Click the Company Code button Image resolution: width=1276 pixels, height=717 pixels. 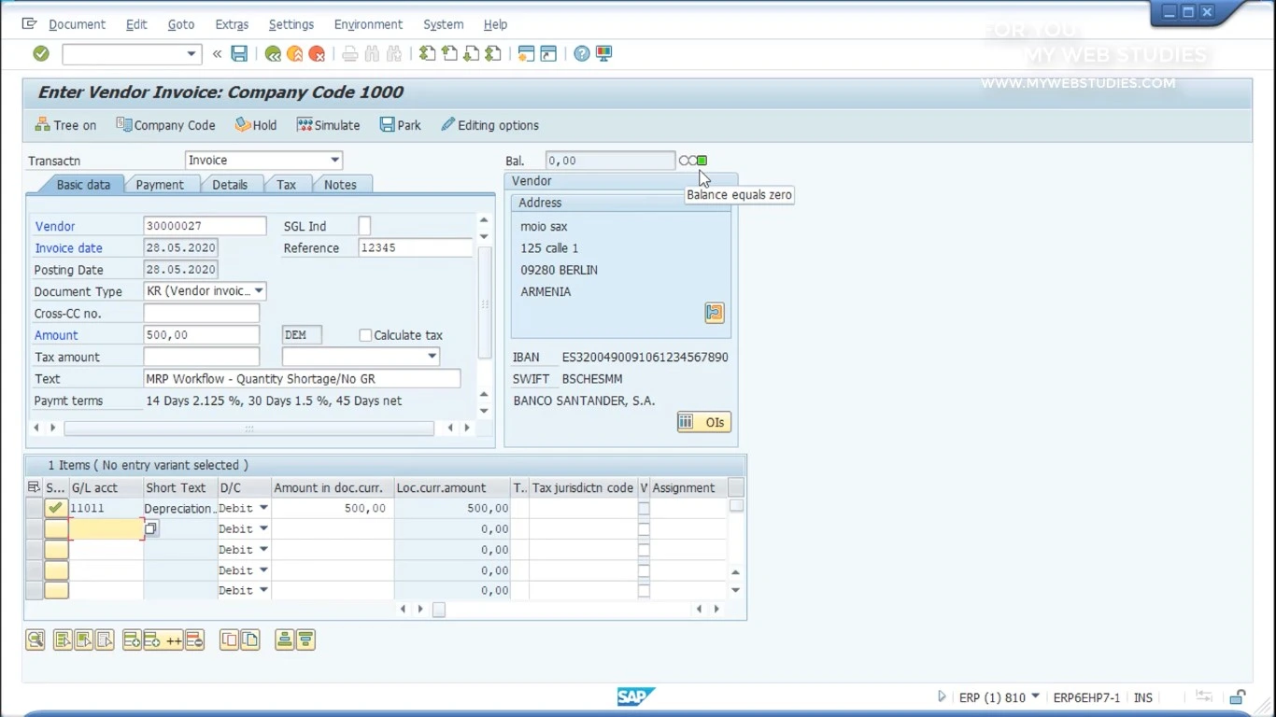click(x=165, y=125)
